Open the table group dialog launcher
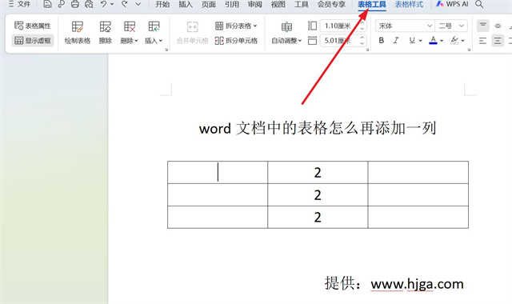This screenshot has height=304, width=512. (166, 50)
